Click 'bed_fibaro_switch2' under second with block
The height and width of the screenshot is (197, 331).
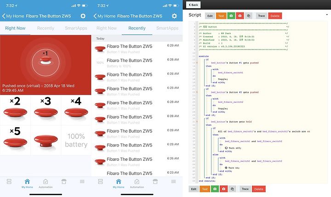230,102
